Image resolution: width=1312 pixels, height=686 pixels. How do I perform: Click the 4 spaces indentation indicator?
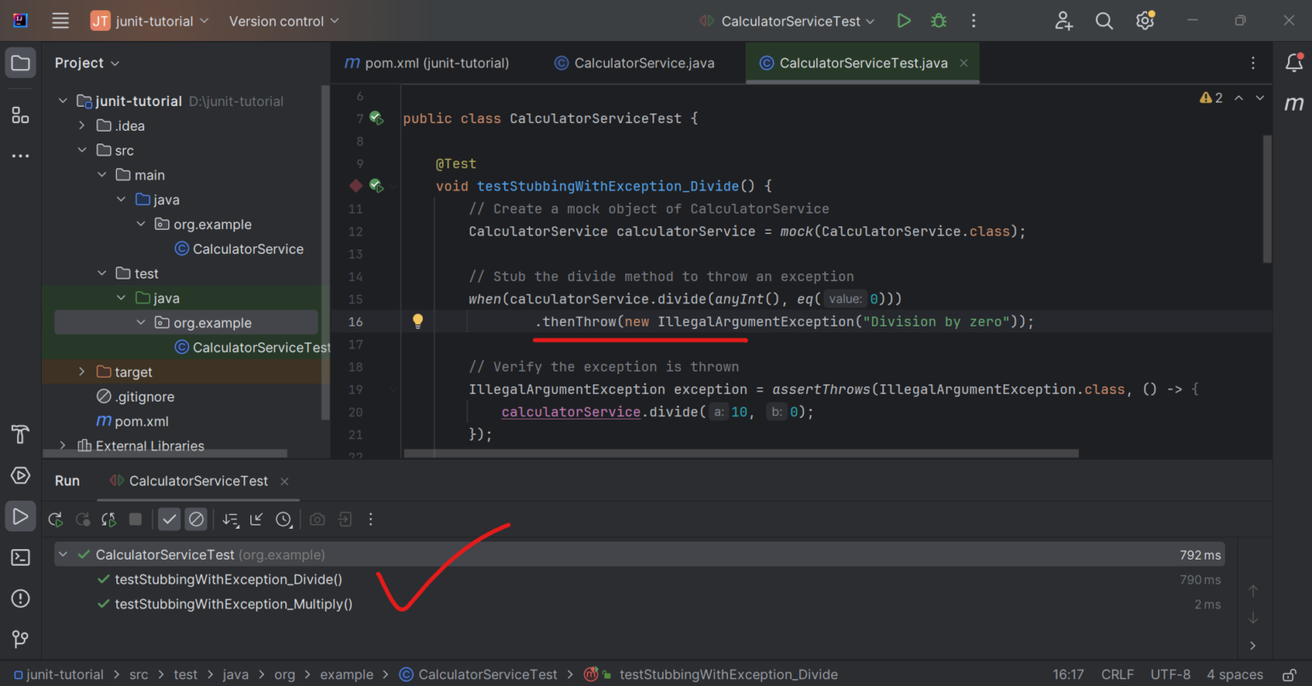pyautogui.click(x=1234, y=674)
